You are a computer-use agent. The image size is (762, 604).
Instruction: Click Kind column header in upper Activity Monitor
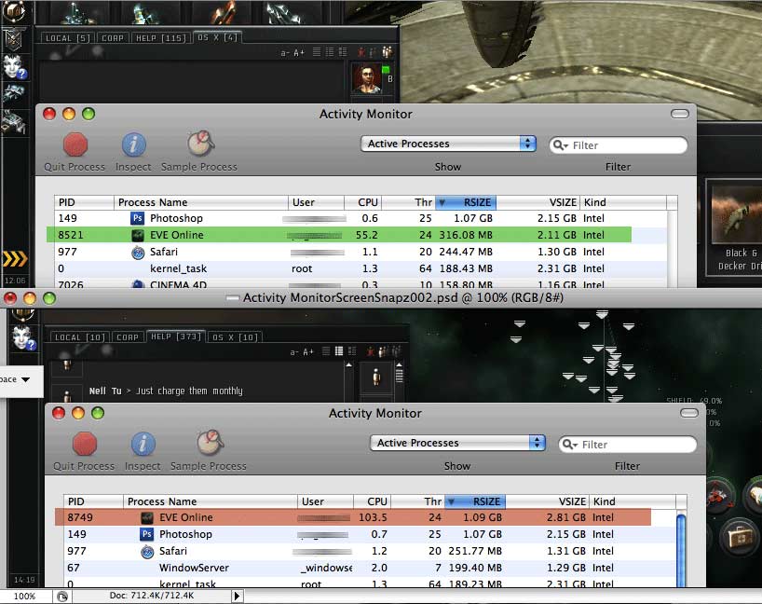[623, 202]
